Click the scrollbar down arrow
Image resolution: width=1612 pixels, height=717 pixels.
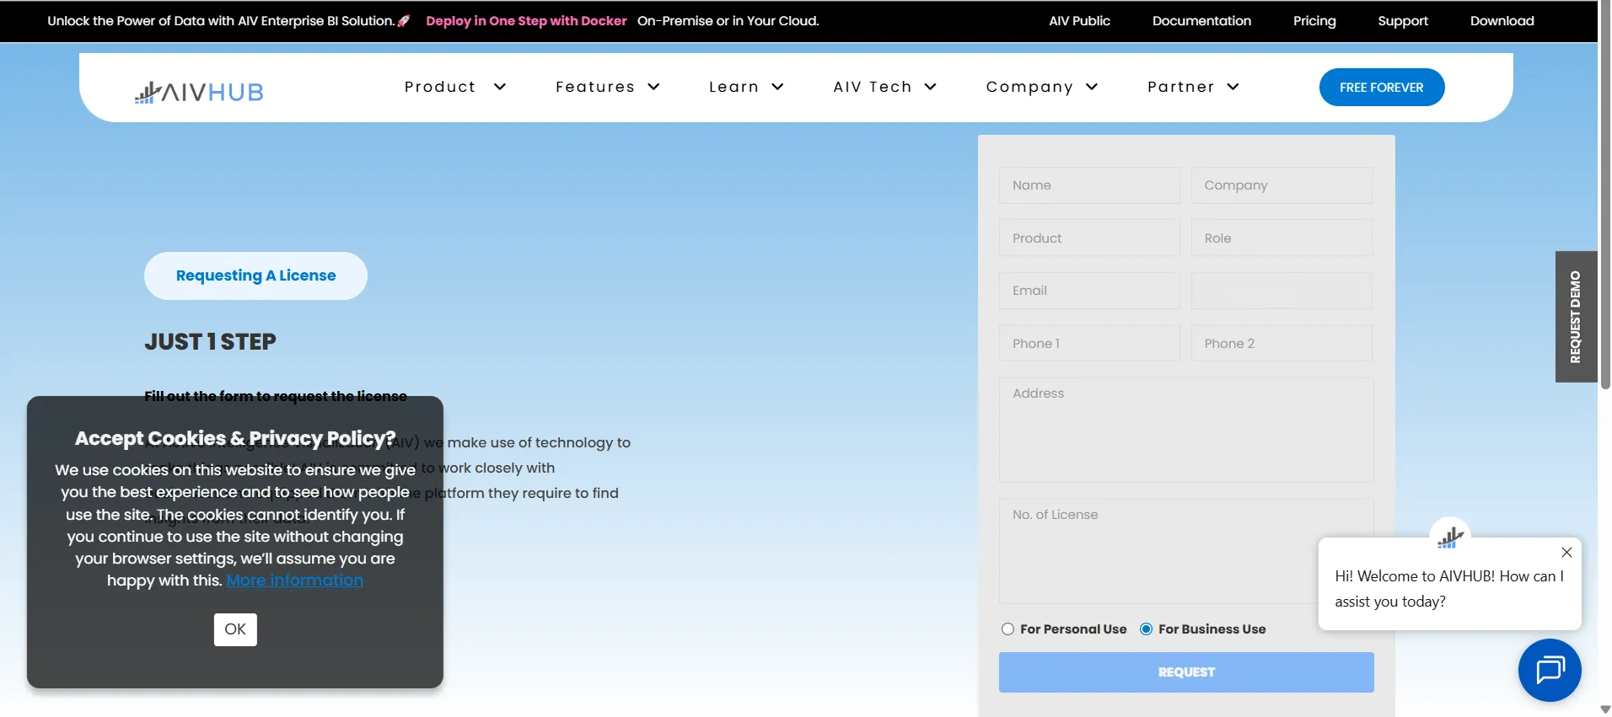(x=1604, y=709)
